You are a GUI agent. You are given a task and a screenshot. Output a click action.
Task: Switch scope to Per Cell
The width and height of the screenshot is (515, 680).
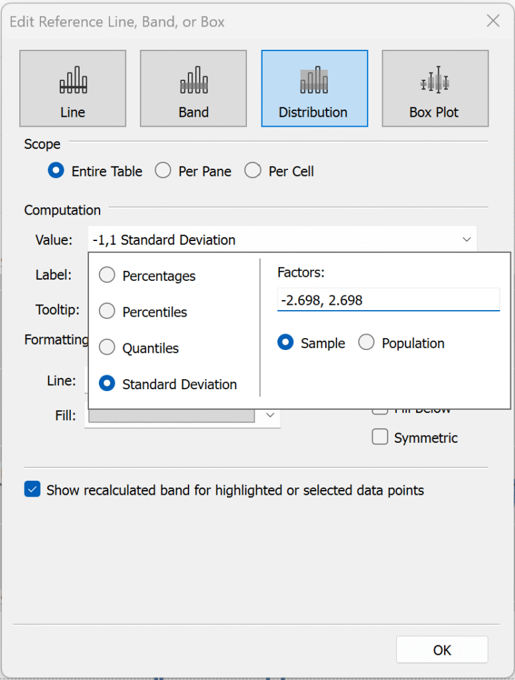pyautogui.click(x=253, y=171)
